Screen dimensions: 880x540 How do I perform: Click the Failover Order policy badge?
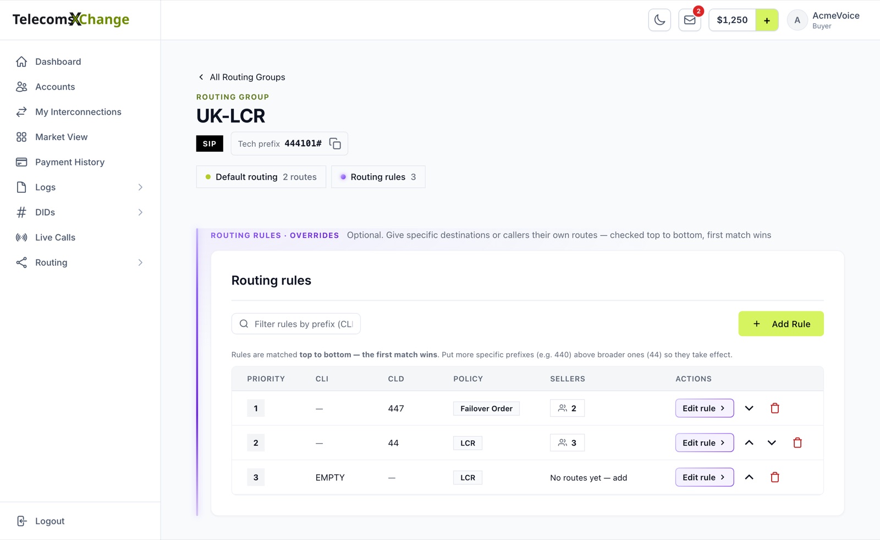[486, 409]
